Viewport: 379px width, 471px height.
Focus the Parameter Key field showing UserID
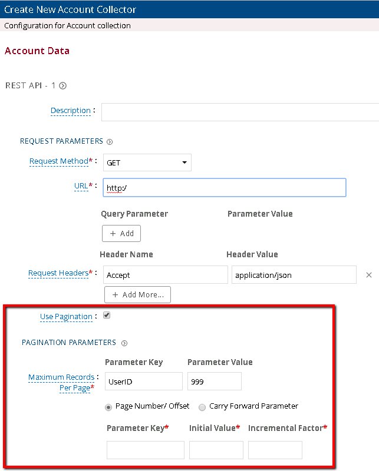[x=143, y=381]
